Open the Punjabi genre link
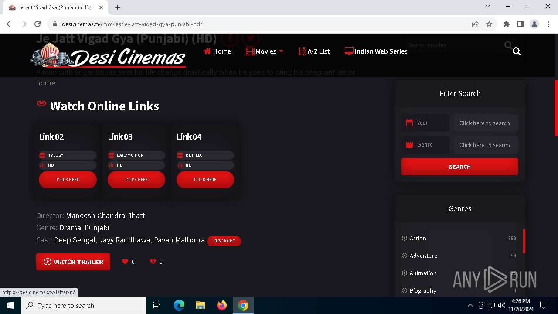Viewport: 558px width, 314px height. tap(97, 228)
